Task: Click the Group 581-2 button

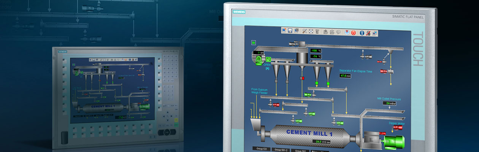Action: (281, 150)
